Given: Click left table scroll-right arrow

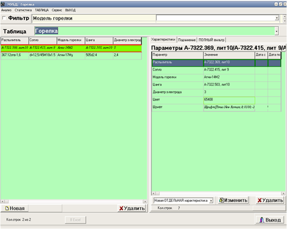Looking at the screenshot, I should [x=145, y=201].
